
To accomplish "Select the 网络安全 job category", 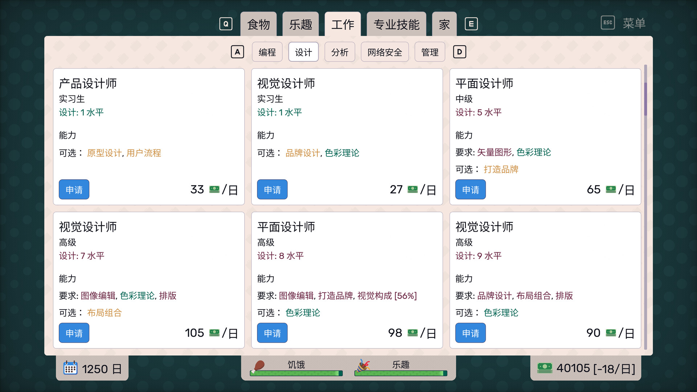I will pyautogui.click(x=385, y=52).
